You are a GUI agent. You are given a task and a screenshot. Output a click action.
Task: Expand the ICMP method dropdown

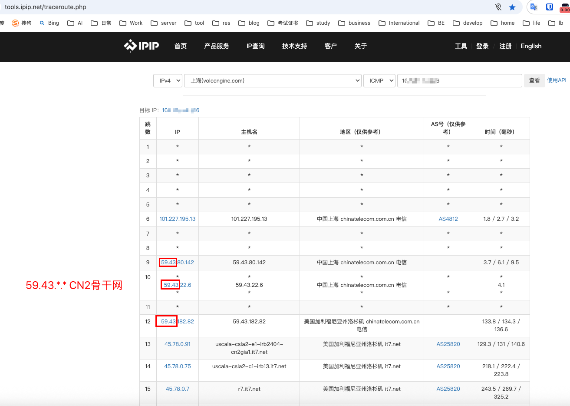click(379, 80)
